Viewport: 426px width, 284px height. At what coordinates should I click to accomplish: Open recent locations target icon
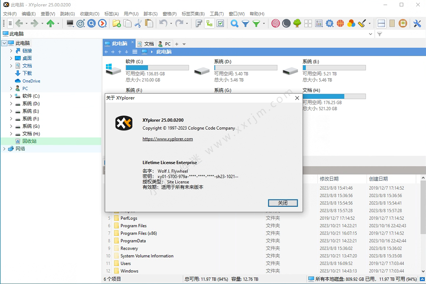point(81,24)
